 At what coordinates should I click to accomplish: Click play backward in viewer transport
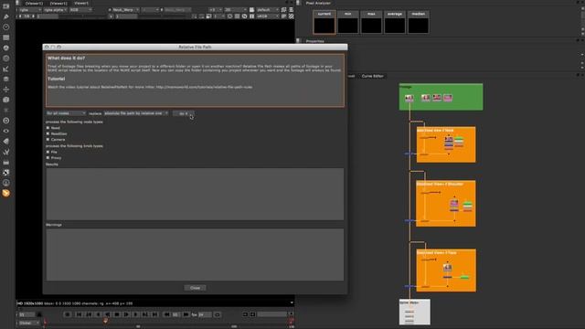(107, 314)
